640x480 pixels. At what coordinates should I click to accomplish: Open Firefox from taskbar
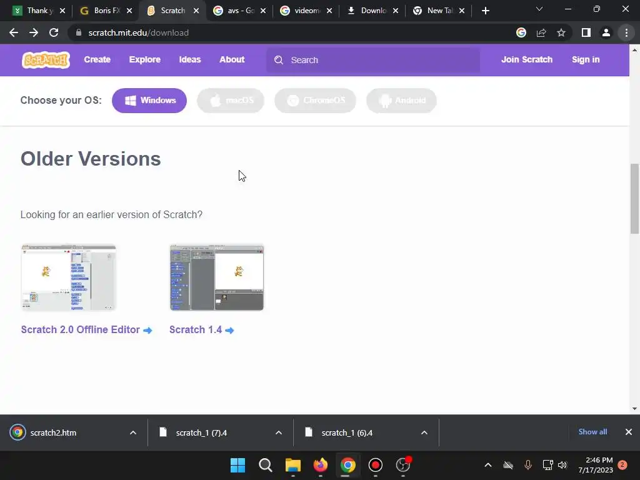pyautogui.click(x=321, y=465)
